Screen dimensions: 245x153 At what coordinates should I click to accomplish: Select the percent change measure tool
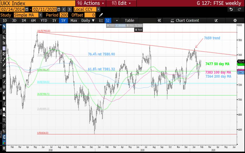coord(4,38)
